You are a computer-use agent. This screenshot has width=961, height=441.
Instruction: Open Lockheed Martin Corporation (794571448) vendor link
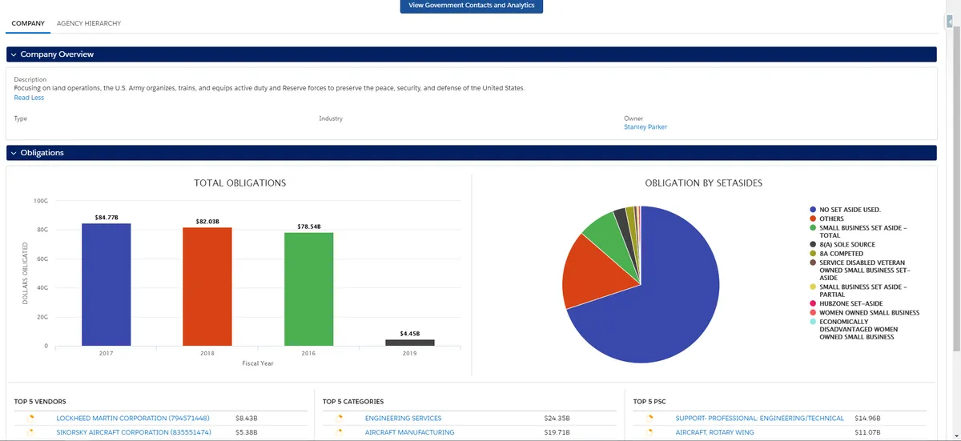click(x=133, y=418)
